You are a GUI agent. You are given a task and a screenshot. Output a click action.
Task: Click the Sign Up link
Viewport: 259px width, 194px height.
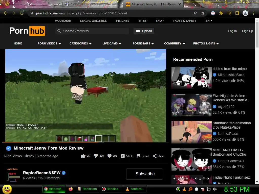click(247, 31)
